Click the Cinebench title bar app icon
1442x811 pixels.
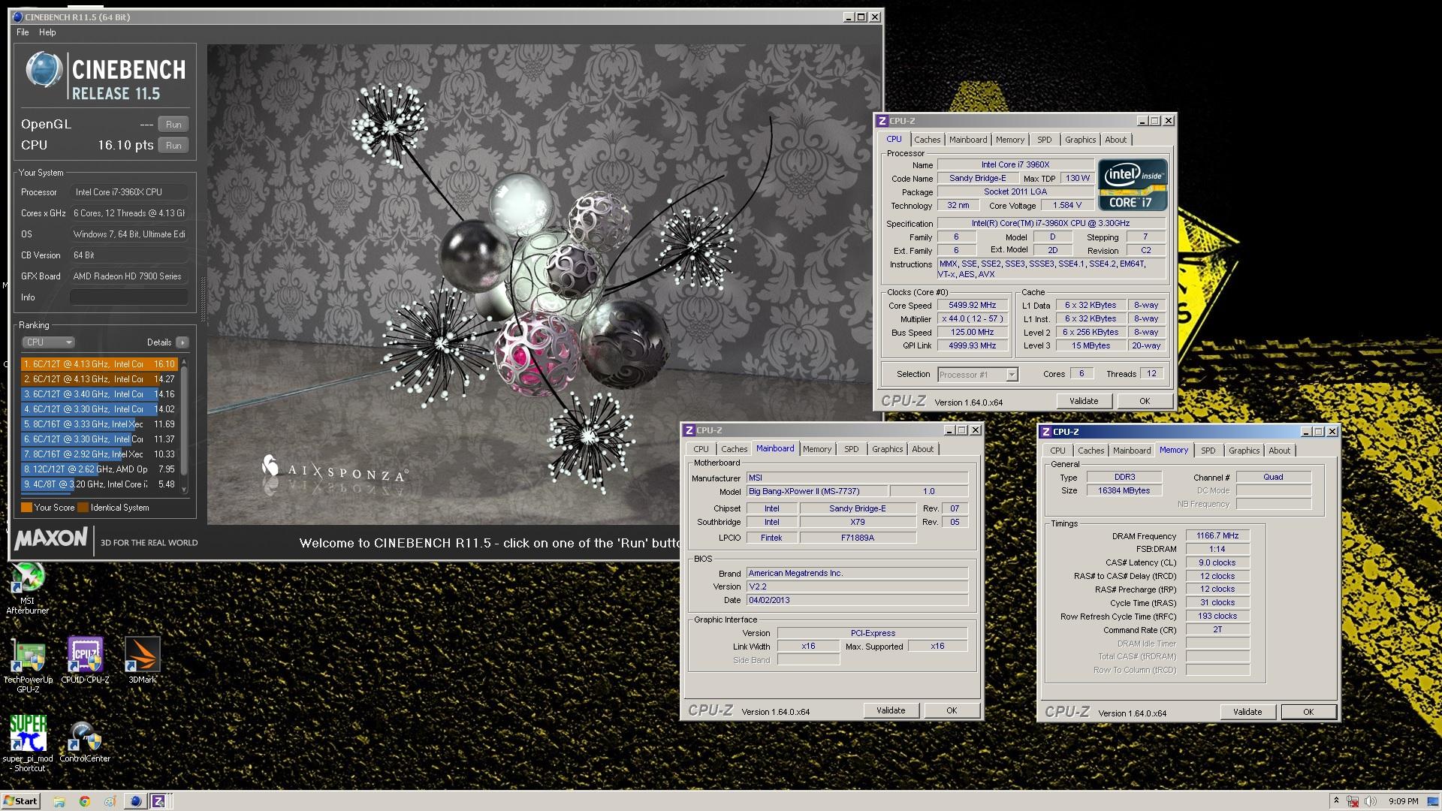pos(18,17)
